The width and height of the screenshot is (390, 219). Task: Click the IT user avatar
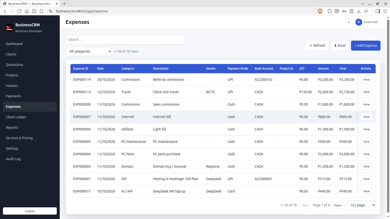359,22
